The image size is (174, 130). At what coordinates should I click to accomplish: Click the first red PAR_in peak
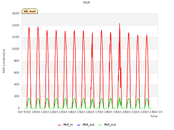[x=29, y=27]
